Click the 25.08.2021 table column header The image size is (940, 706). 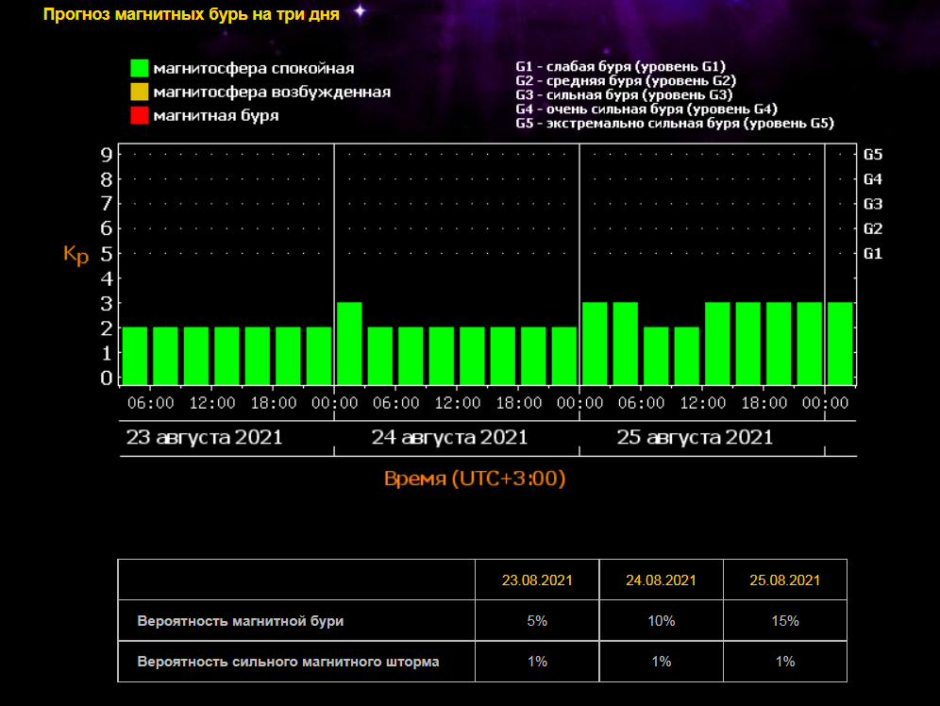pos(785,580)
